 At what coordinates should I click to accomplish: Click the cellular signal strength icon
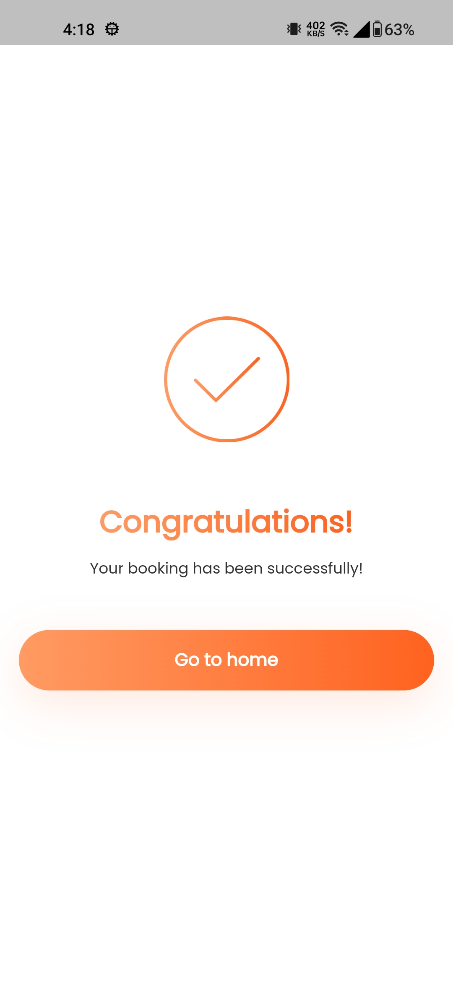tap(362, 29)
